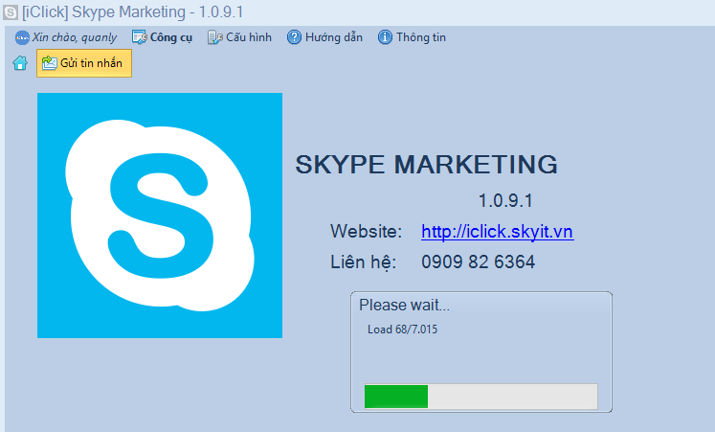
Task: Click the "Load 68/7.015" status text
Action: coord(402,330)
